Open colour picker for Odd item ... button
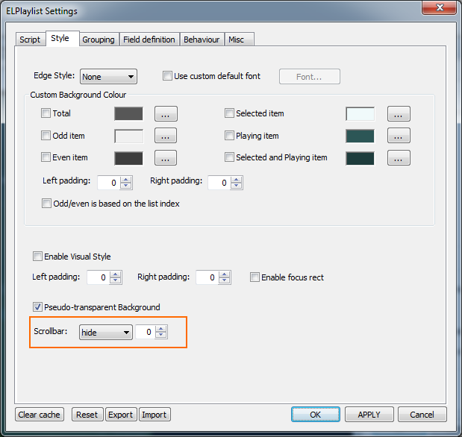462x437 pixels. tap(166, 136)
